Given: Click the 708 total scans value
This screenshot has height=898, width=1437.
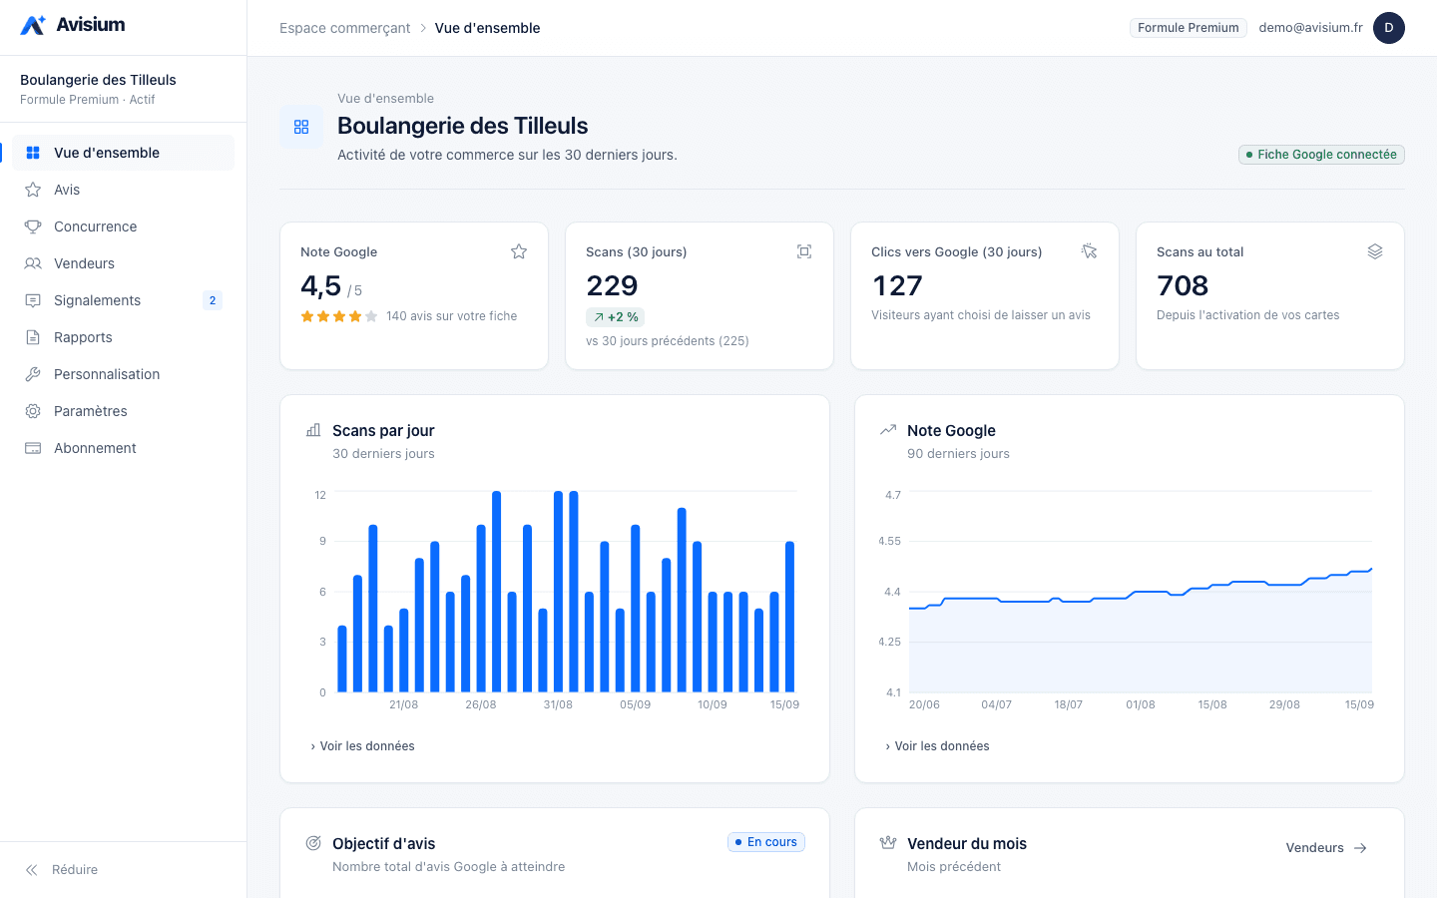Looking at the screenshot, I should 1183,286.
